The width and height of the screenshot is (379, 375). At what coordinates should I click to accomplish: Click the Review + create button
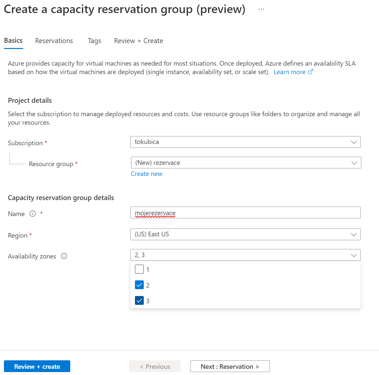pyautogui.click(x=37, y=367)
